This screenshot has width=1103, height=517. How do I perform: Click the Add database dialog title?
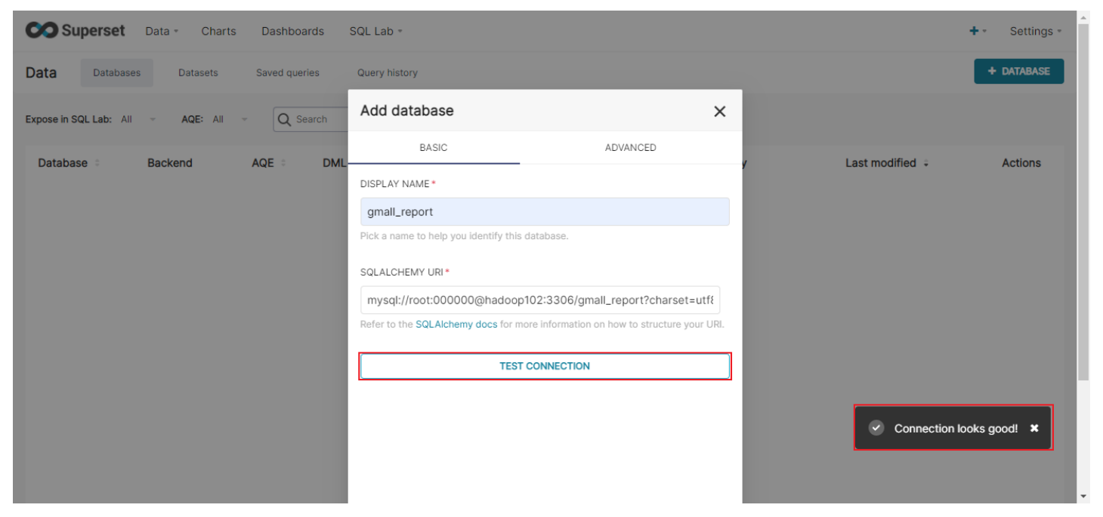[x=407, y=111]
